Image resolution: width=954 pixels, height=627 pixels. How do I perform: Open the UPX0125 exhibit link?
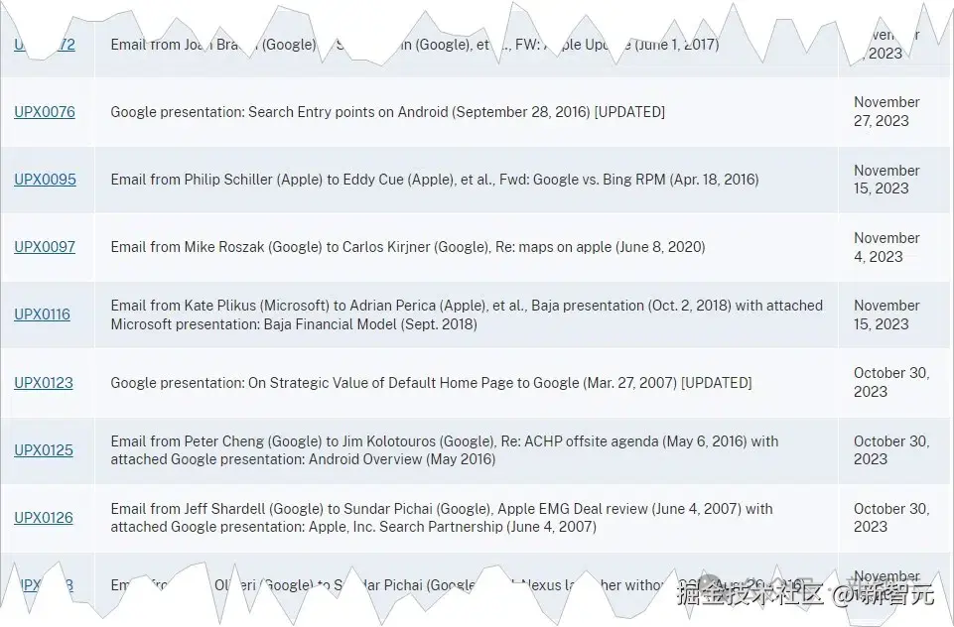tap(44, 450)
